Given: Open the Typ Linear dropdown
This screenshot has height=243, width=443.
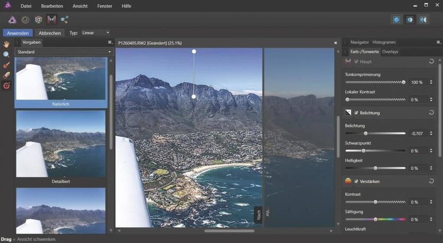Looking at the screenshot, I should tap(96, 32).
